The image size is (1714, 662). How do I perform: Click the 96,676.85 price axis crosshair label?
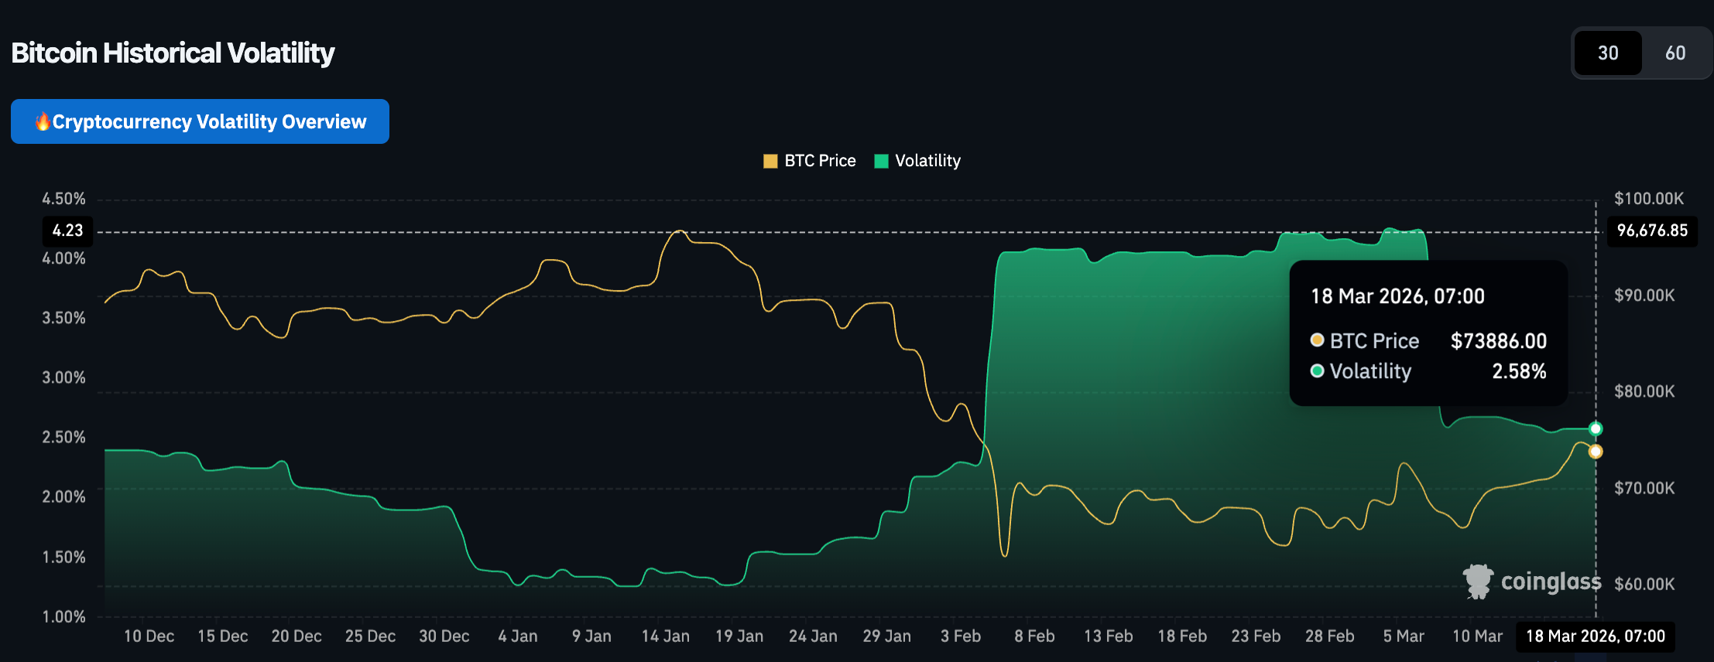(1652, 230)
